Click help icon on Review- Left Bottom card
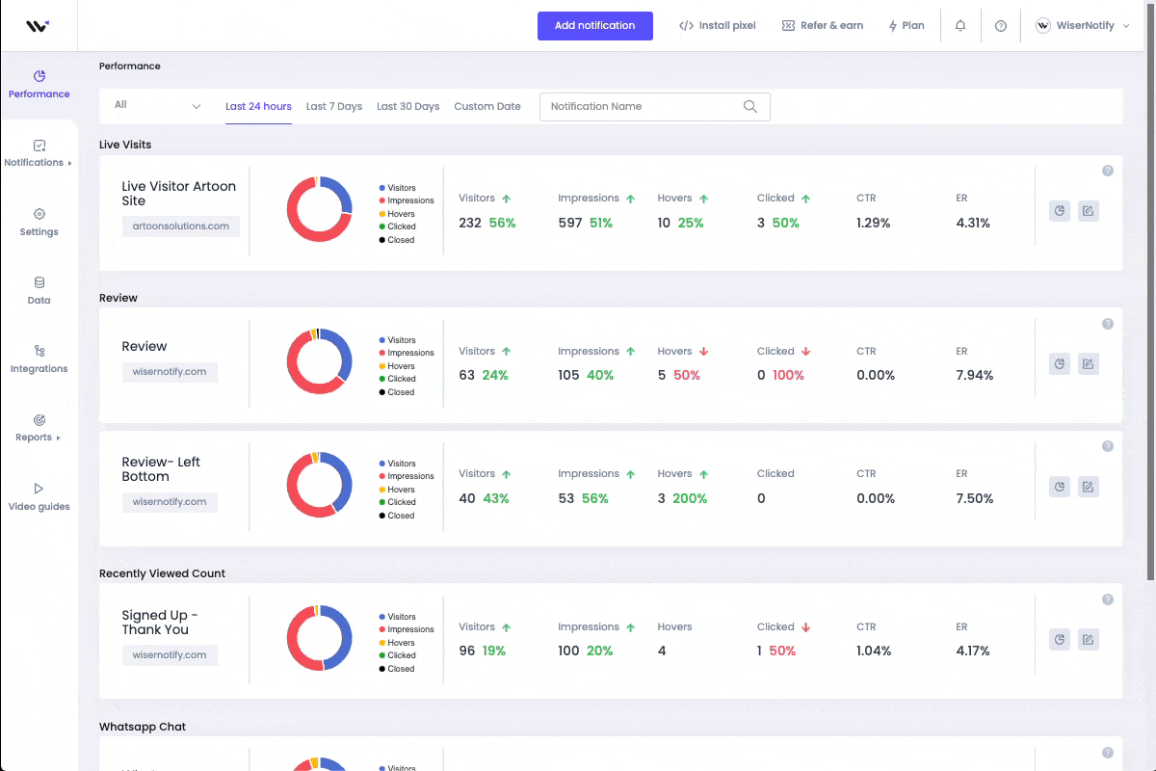Image resolution: width=1156 pixels, height=771 pixels. coord(1108,446)
